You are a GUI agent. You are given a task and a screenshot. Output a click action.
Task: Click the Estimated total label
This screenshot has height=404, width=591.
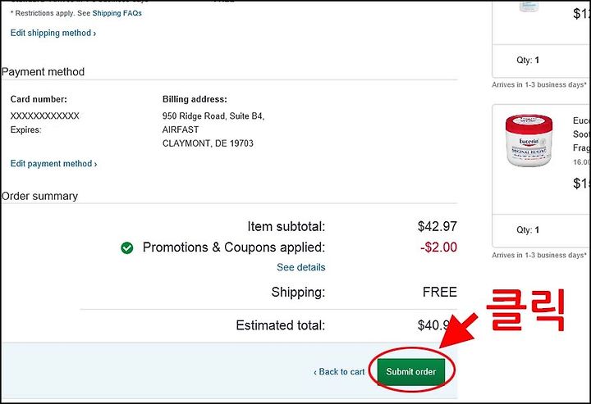point(281,325)
